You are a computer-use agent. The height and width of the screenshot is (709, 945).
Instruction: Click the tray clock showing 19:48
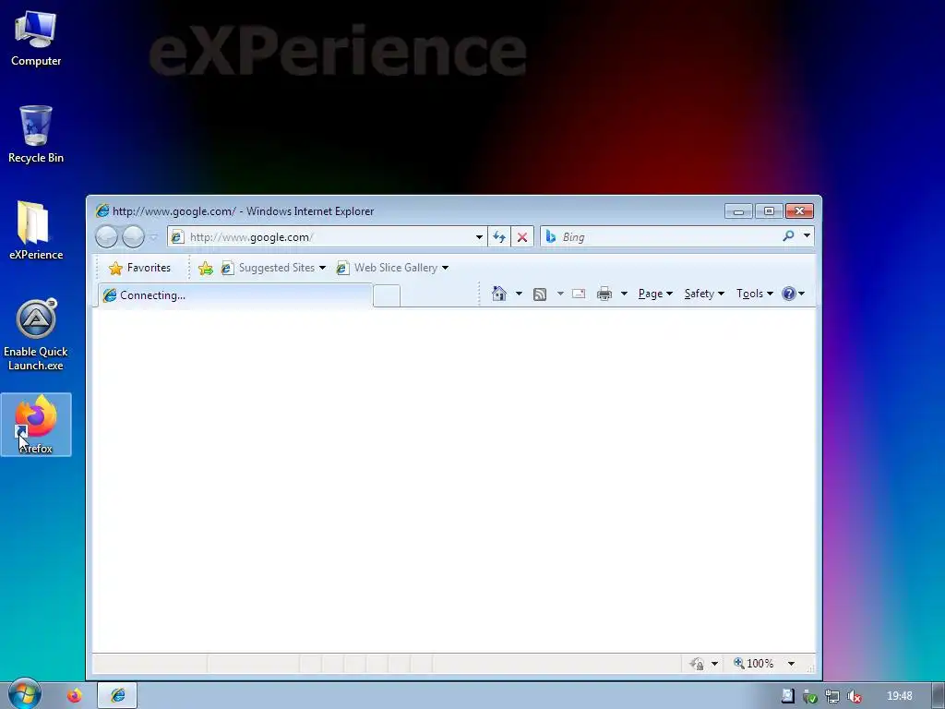899,696
